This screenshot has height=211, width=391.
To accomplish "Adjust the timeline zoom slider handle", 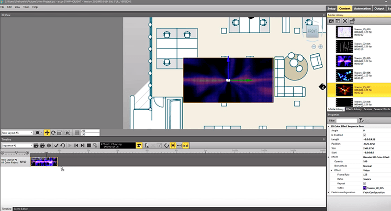I will point(16,153).
